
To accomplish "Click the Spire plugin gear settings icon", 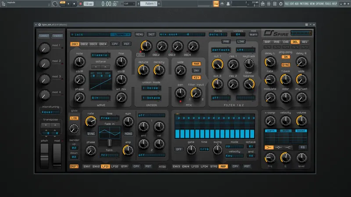I will pos(39,25).
